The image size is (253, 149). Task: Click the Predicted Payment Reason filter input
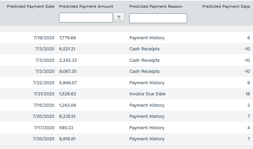[158, 18]
